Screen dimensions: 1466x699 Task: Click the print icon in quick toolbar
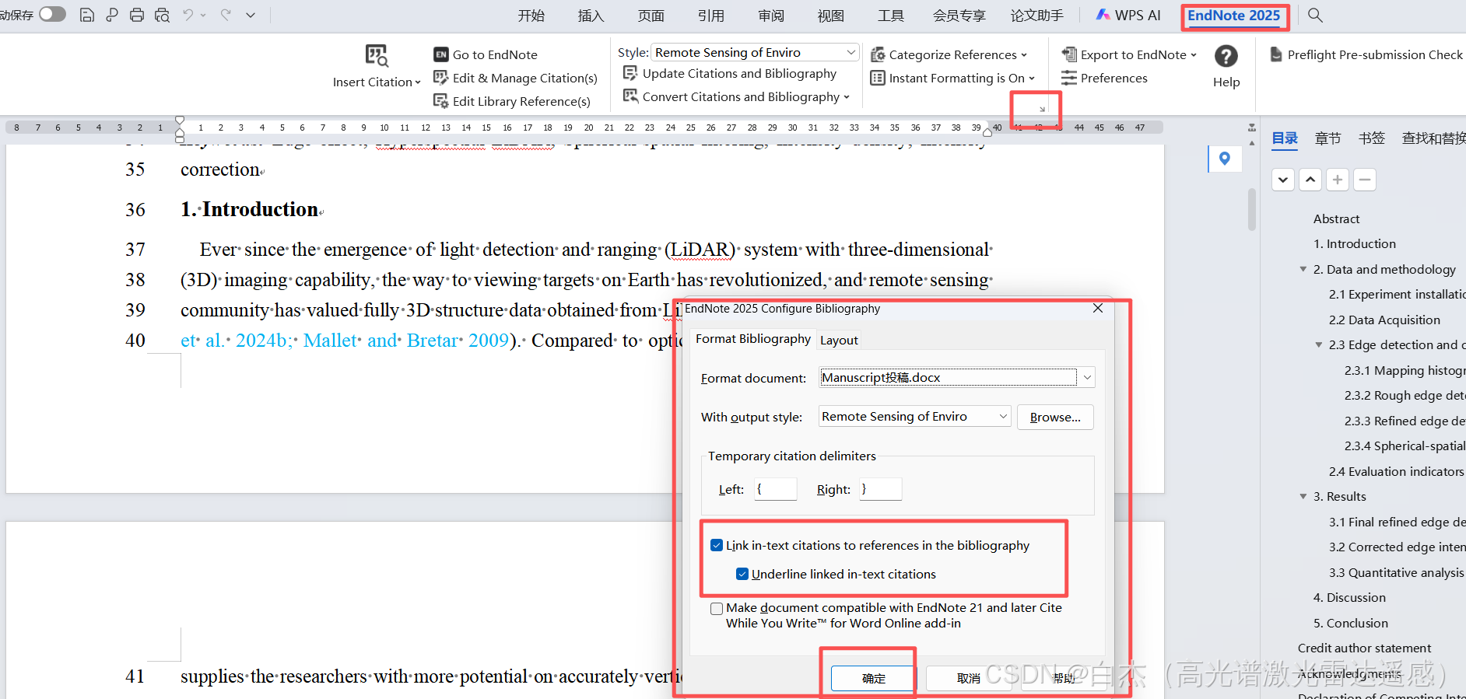(x=137, y=15)
